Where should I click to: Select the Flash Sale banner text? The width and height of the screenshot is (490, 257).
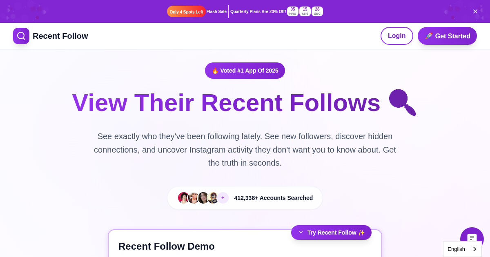216,11
